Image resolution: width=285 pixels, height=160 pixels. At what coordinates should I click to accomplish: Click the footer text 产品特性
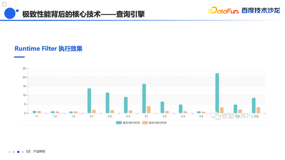(x=39, y=152)
